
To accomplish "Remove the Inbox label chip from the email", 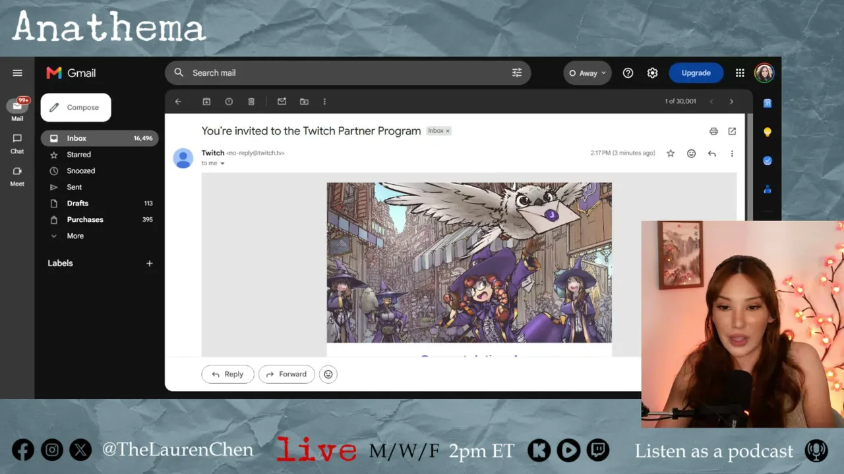I will pyautogui.click(x=447, y=131).
